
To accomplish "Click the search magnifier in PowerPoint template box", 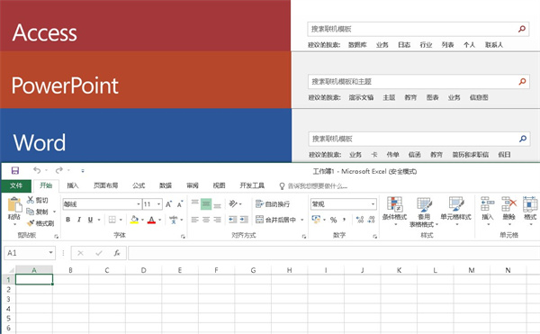I will tap(522, 82).
